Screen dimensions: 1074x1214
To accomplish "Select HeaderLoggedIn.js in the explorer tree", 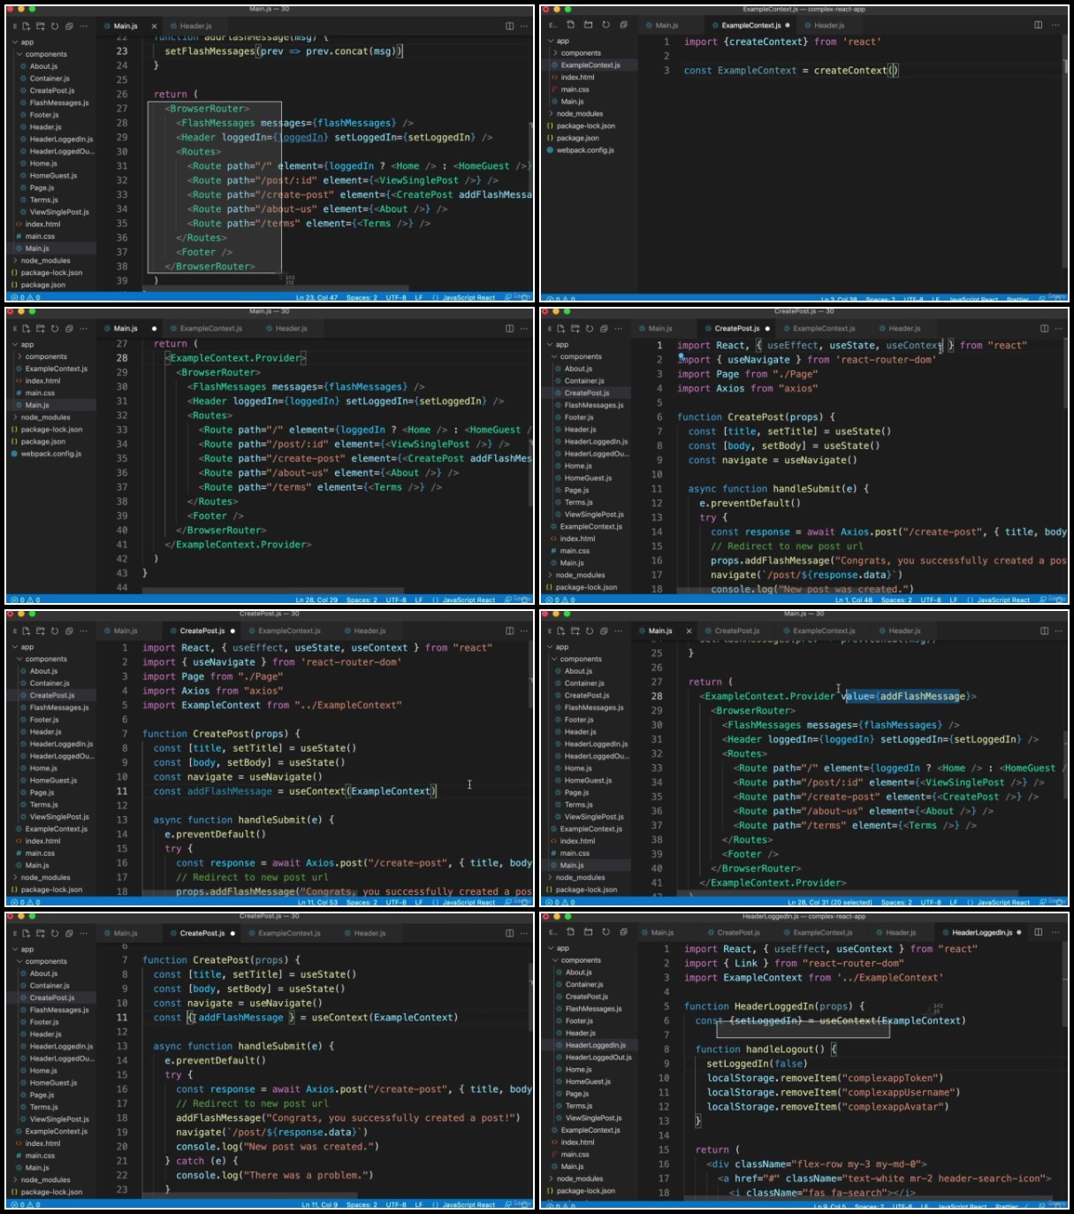I will (x=596, y=1045).
